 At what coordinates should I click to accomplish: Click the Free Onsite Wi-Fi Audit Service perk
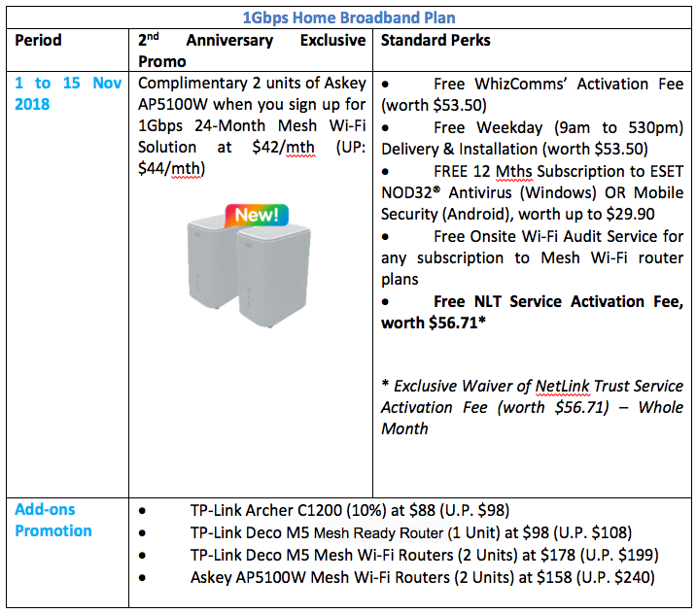(531, 258)
